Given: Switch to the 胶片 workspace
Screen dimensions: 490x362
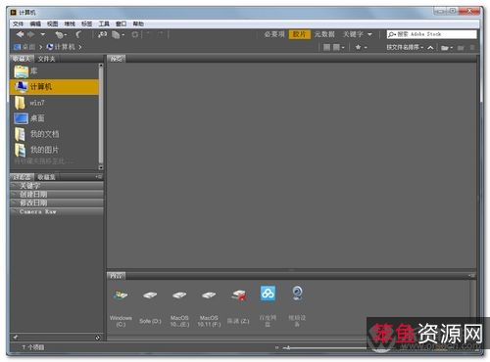Looking at the screenshot, I should click(x=300, y=34).
